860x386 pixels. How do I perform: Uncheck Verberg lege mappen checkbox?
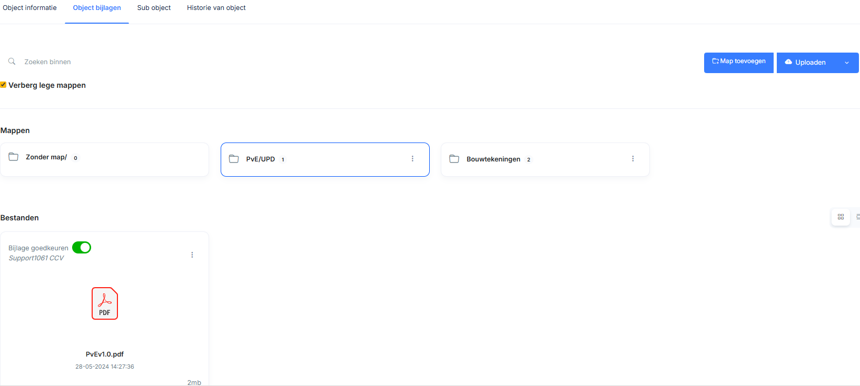coord(3,85)
